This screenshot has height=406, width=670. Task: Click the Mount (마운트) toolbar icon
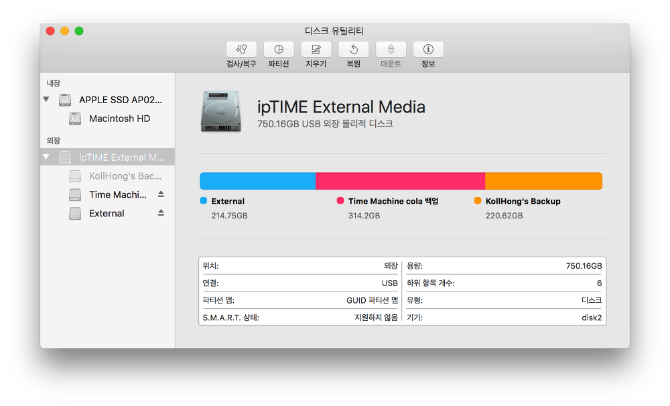point(391,50)
